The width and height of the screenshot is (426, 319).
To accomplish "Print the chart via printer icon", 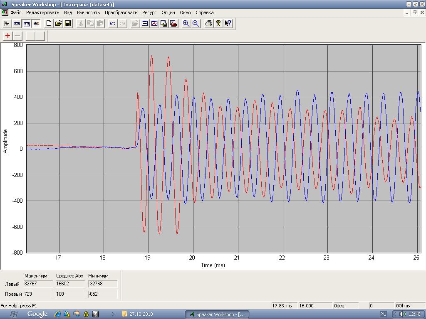I will 209,24.
